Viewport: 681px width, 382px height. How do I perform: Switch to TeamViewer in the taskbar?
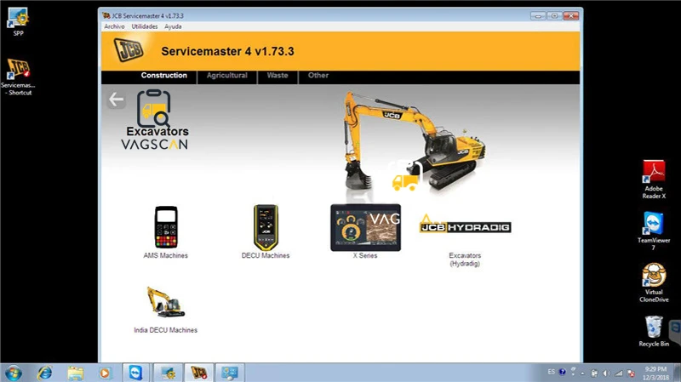[135, 373]
